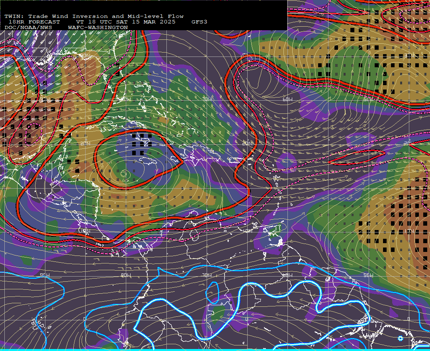This screenshot has width=430, height=351.
Task: Click the "18HR FORECAST" header text
Action: coord(34,22)
